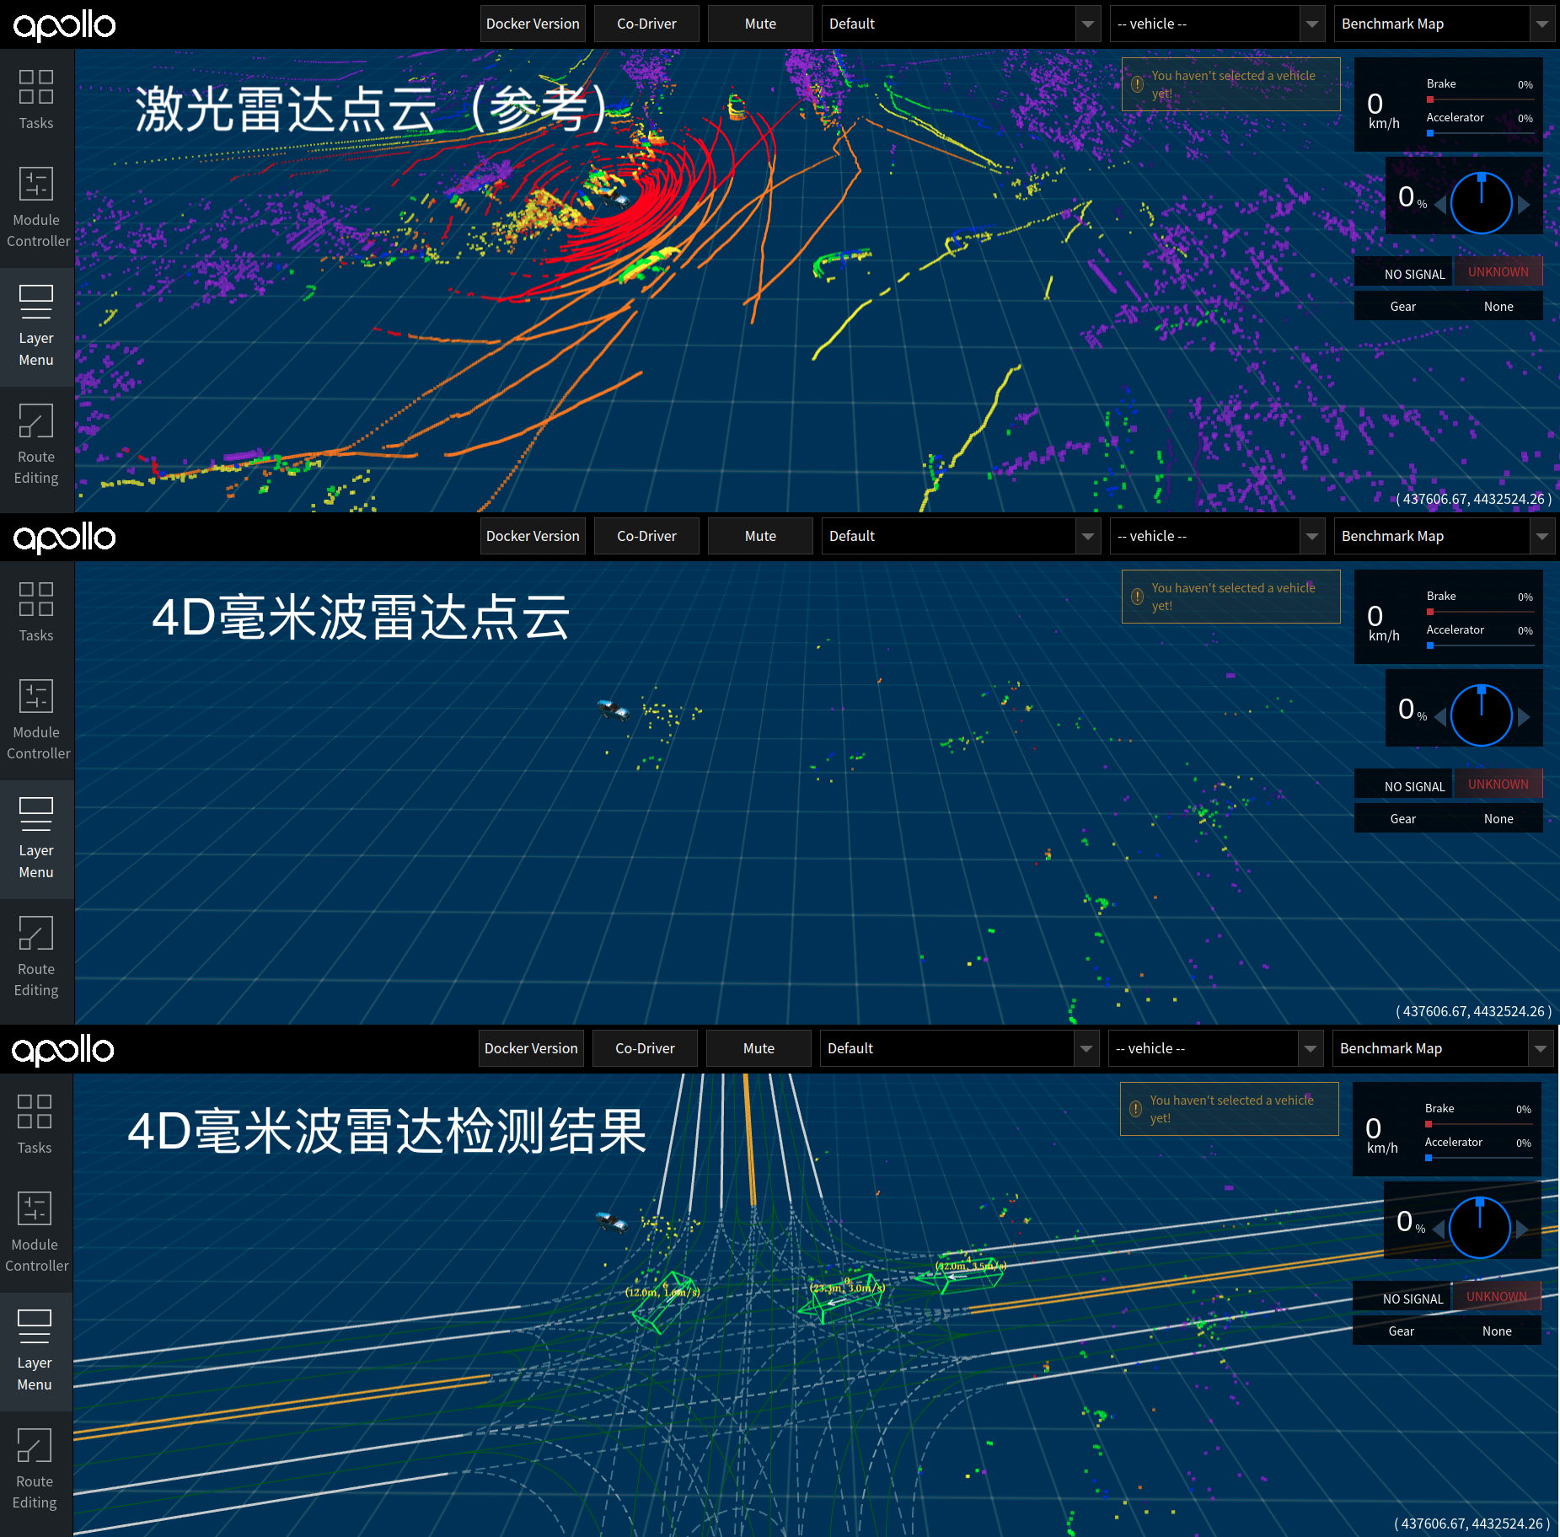
Task: Open Module Controller in the middle panel
Action: (36, 720)
